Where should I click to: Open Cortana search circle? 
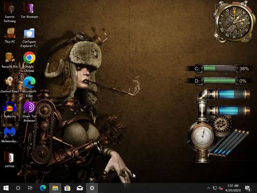(x=18, y=188)
